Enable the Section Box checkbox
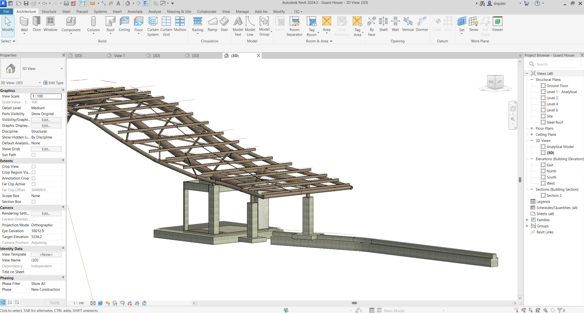Viewport: 584px width, 313px height. 34,202
